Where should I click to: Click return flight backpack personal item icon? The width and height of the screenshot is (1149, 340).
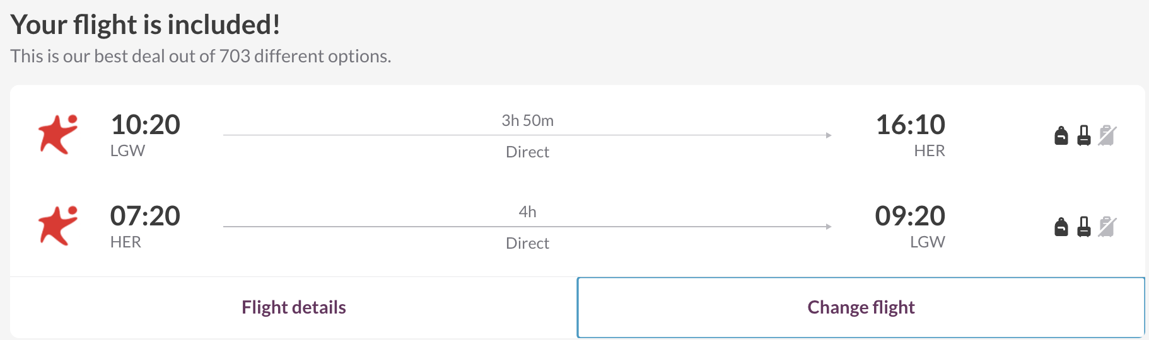point(1061,227)
